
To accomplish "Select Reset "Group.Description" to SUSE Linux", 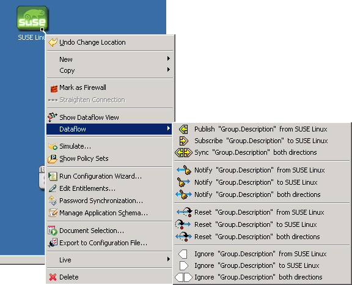I will (262, 224).
